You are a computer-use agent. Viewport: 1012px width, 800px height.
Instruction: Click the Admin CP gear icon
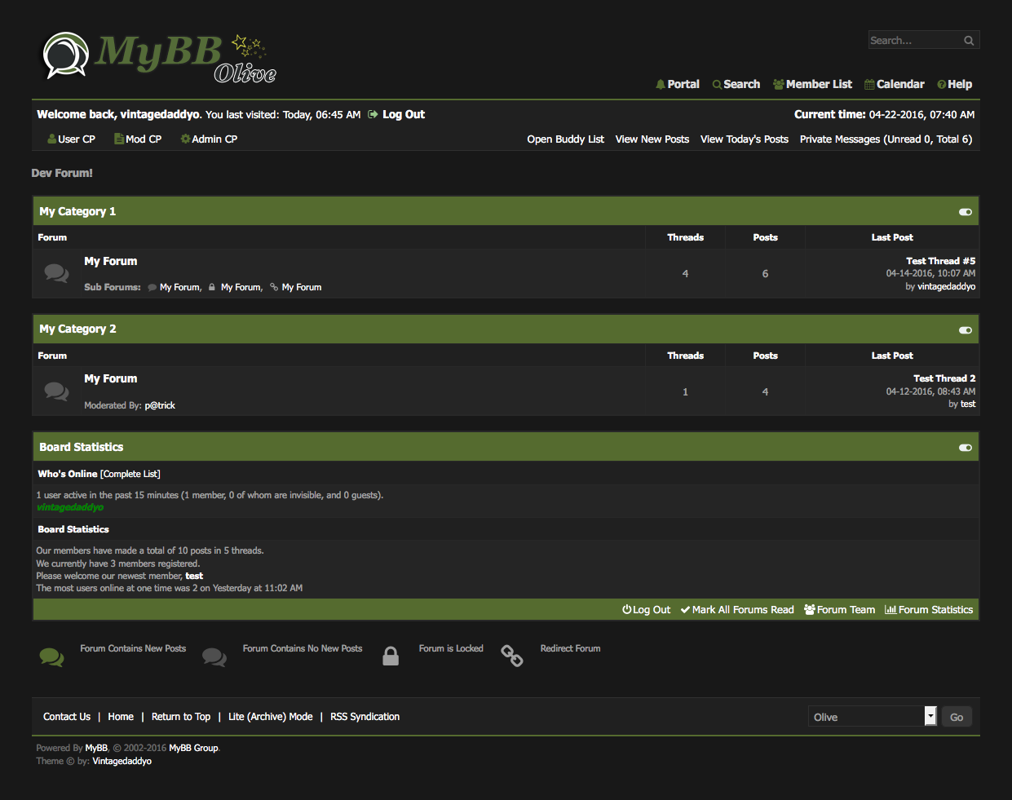pos(185,139)
